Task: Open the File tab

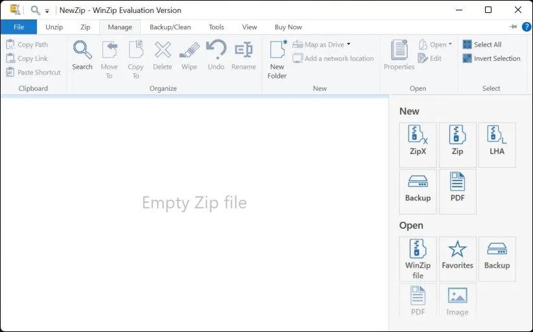Action: 19,27
